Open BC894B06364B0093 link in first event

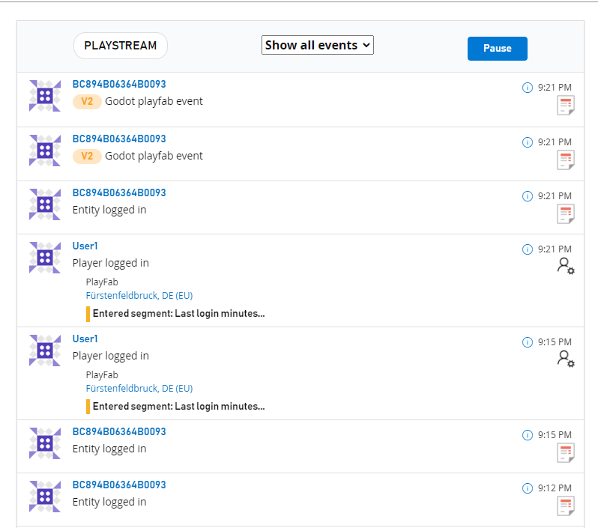pos(119,84)
